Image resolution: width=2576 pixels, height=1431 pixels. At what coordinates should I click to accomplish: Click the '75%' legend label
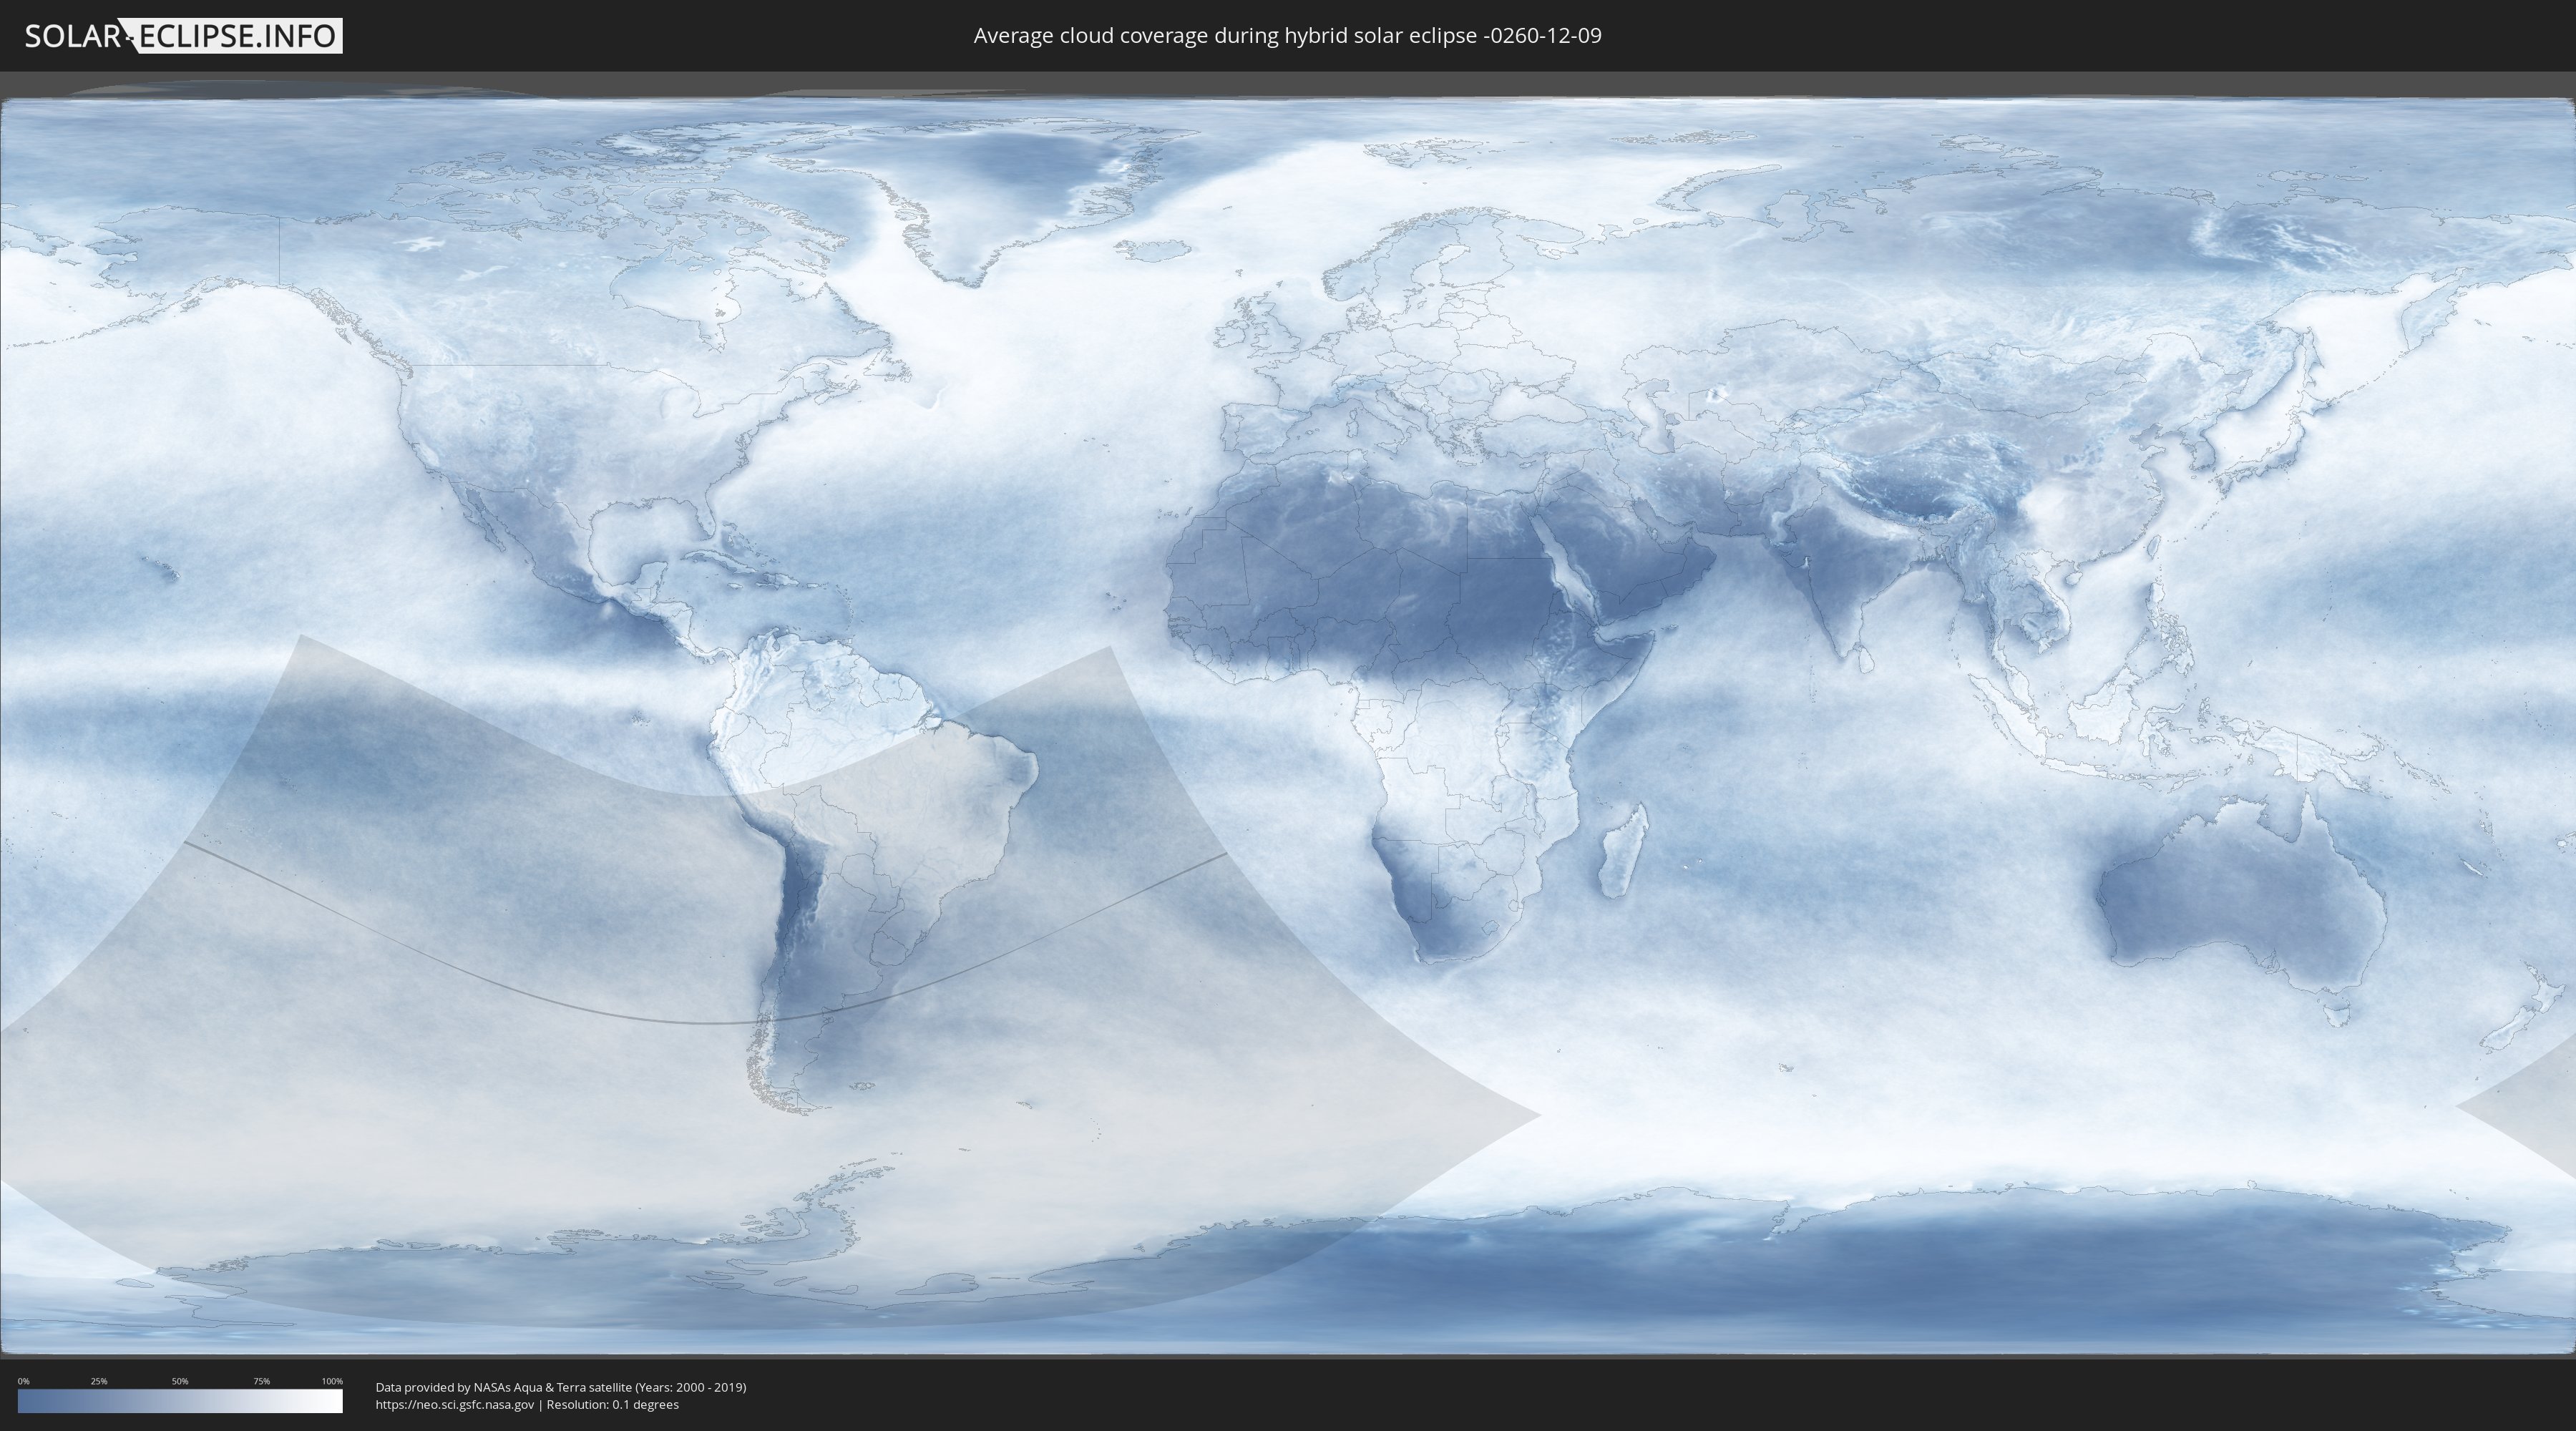[262, 1381]
